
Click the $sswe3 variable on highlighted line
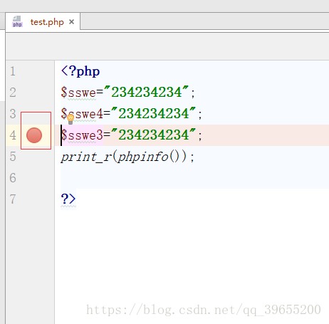82,135
